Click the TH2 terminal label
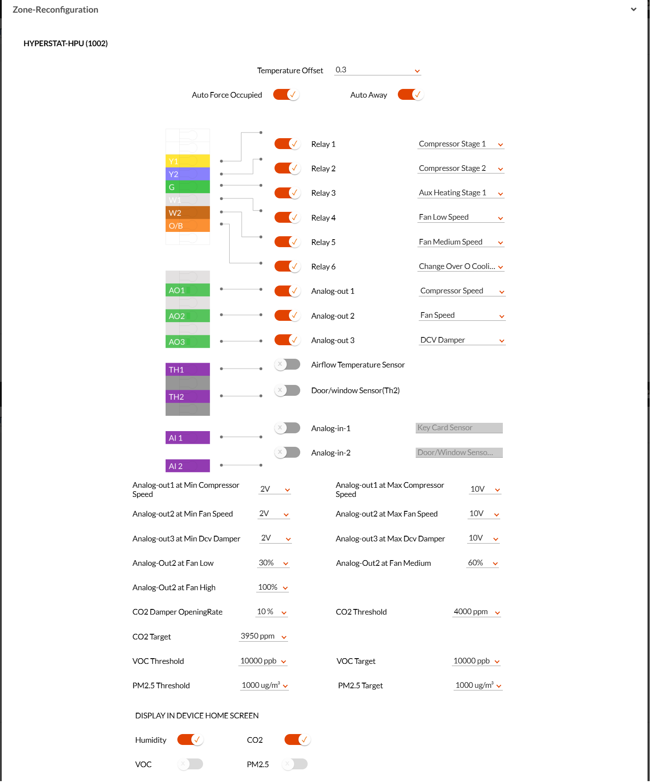651x782 pixels. [188, 397]
